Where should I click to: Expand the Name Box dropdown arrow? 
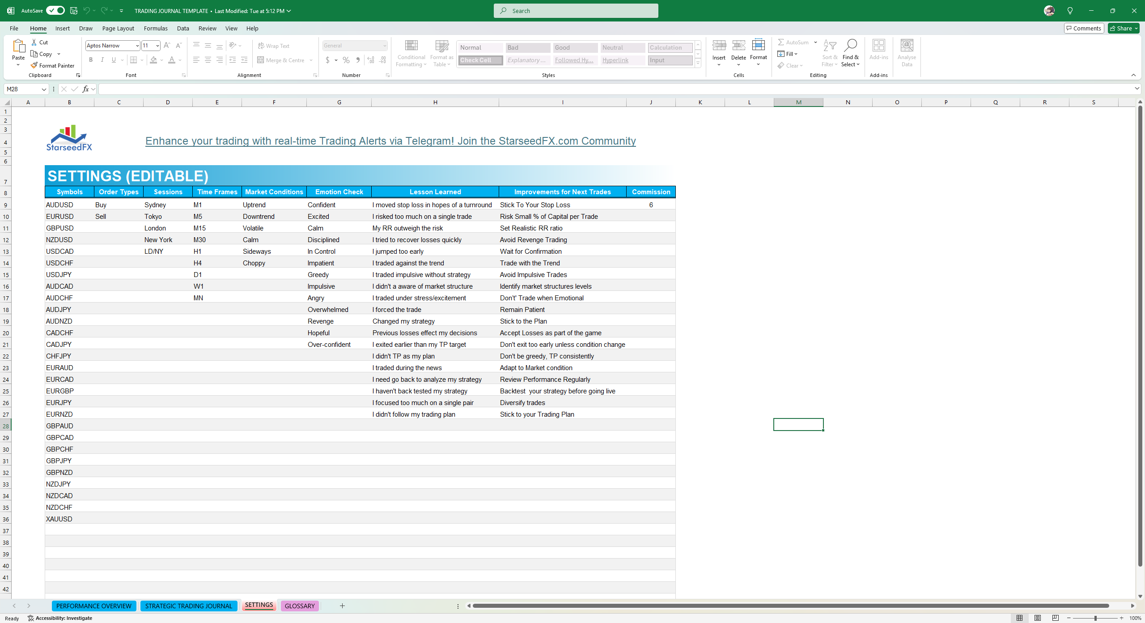click(44, 89)
